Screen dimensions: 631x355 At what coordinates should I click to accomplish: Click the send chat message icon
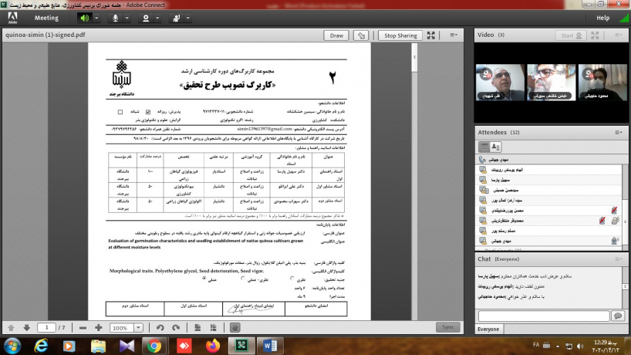coord(616,316)
